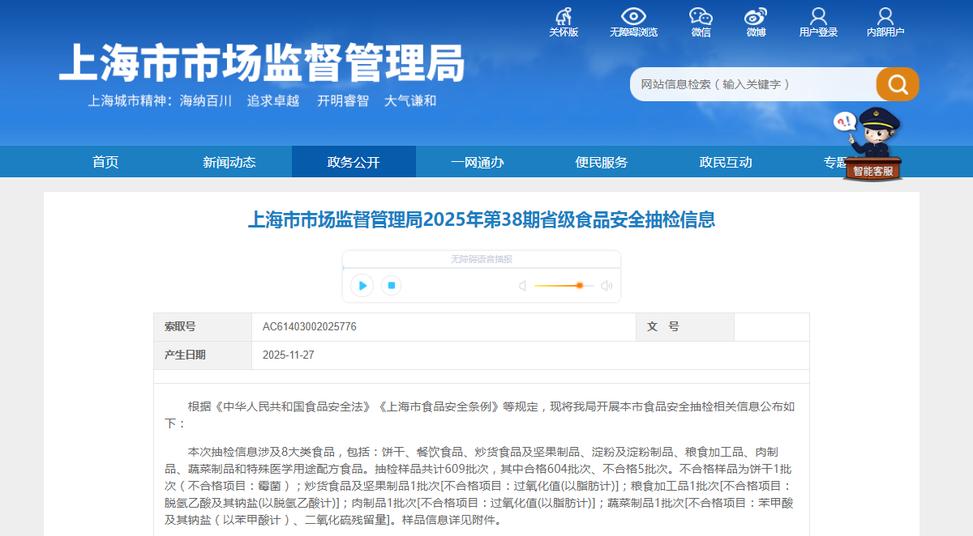Adjust the orange volume slider handle
Screen dimensions: 973x536
(580, 285)
